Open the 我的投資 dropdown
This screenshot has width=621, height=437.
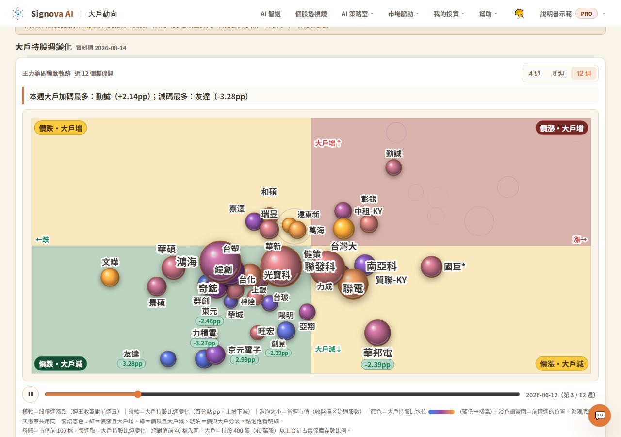click(449, 14)
